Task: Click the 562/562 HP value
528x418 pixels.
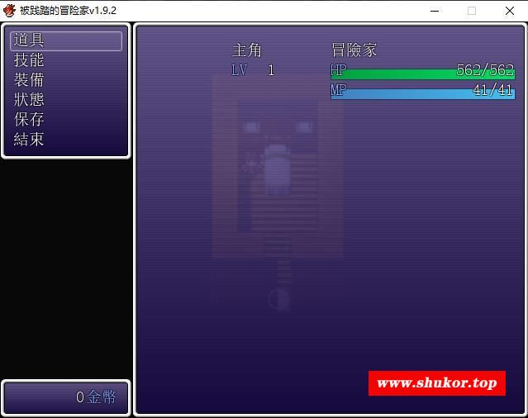Action: point(485,70)
